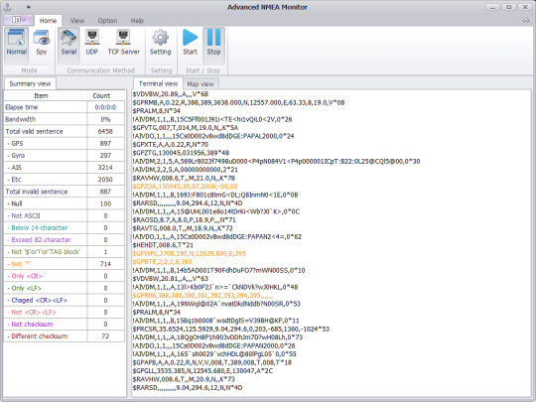Open the Option ribbon tab
The height and width of the screenshot is (402, 536).
tap(107, 21)
